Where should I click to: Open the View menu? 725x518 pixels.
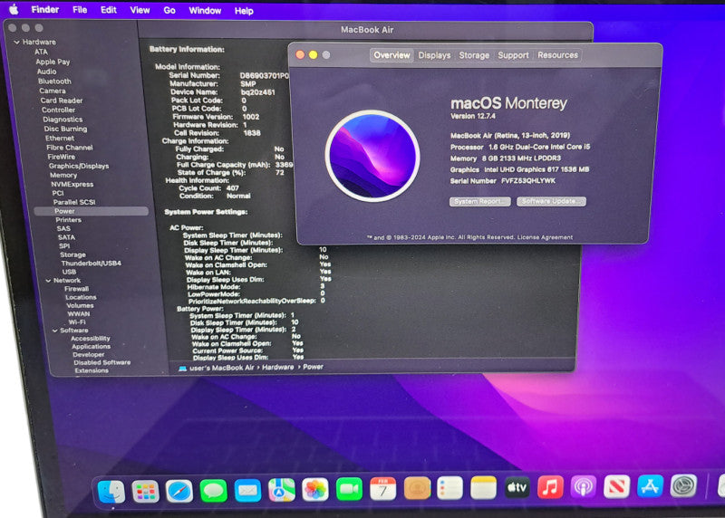click(x=140, y=10)
